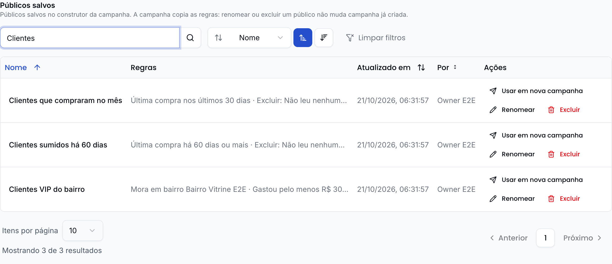Screen dimensions: 612x264
Task: Select page 1 in pagination
Action: (545, 238)
